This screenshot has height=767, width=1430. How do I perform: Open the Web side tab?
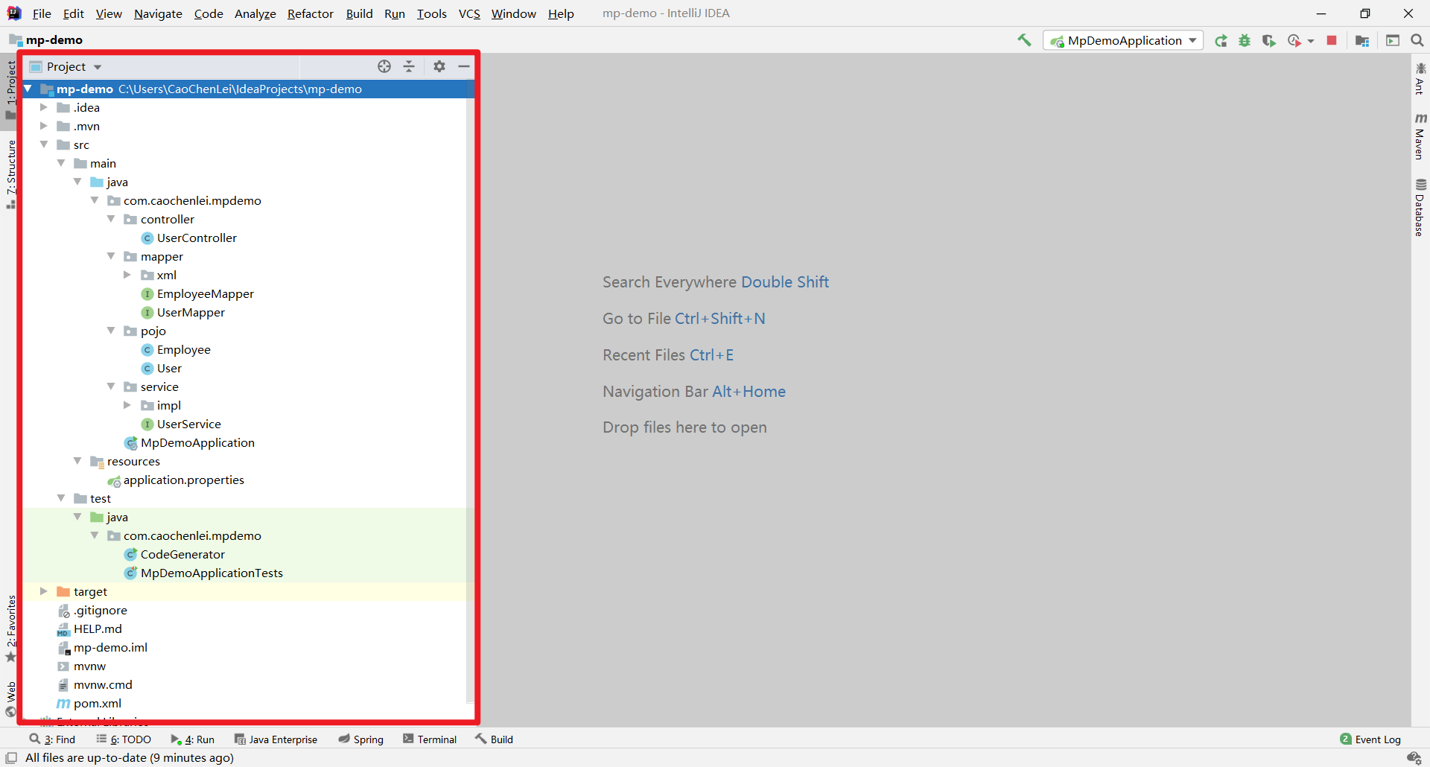(x=10, y=699)
